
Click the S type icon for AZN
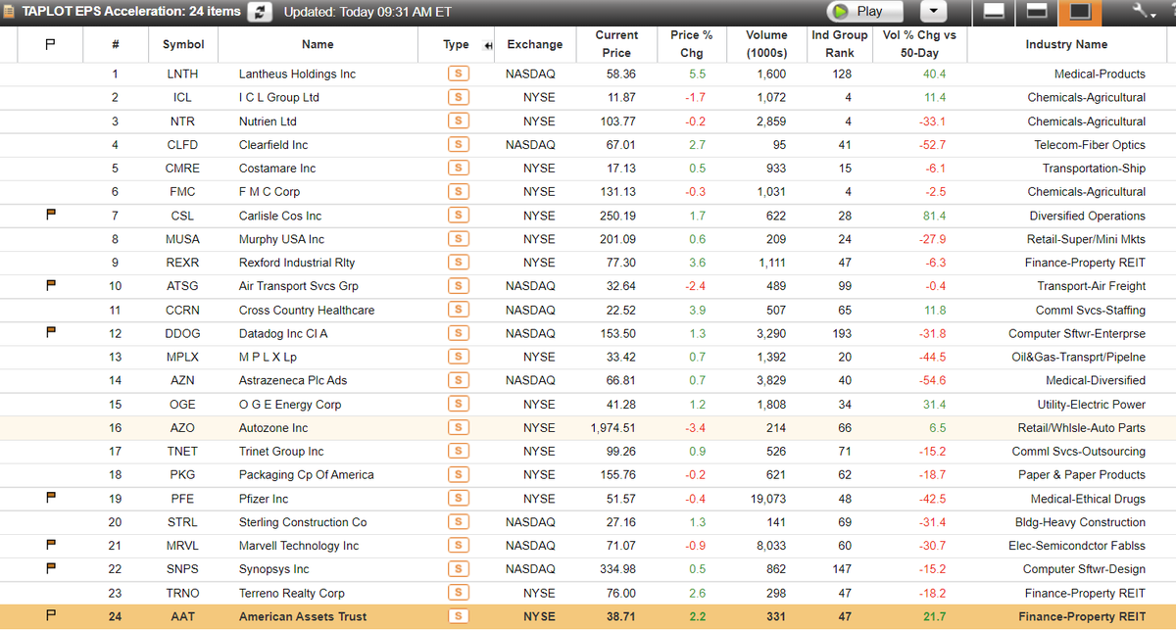[x=457, y=380]
